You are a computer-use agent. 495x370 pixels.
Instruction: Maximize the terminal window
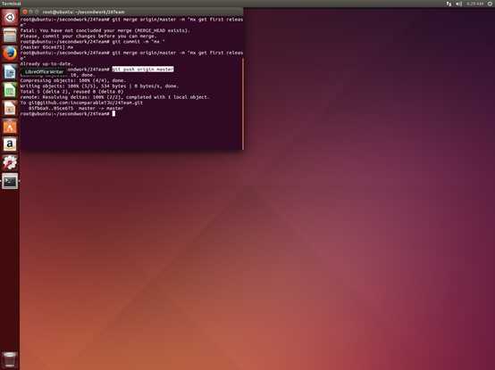pyautogui.click(x=37, y=12)
